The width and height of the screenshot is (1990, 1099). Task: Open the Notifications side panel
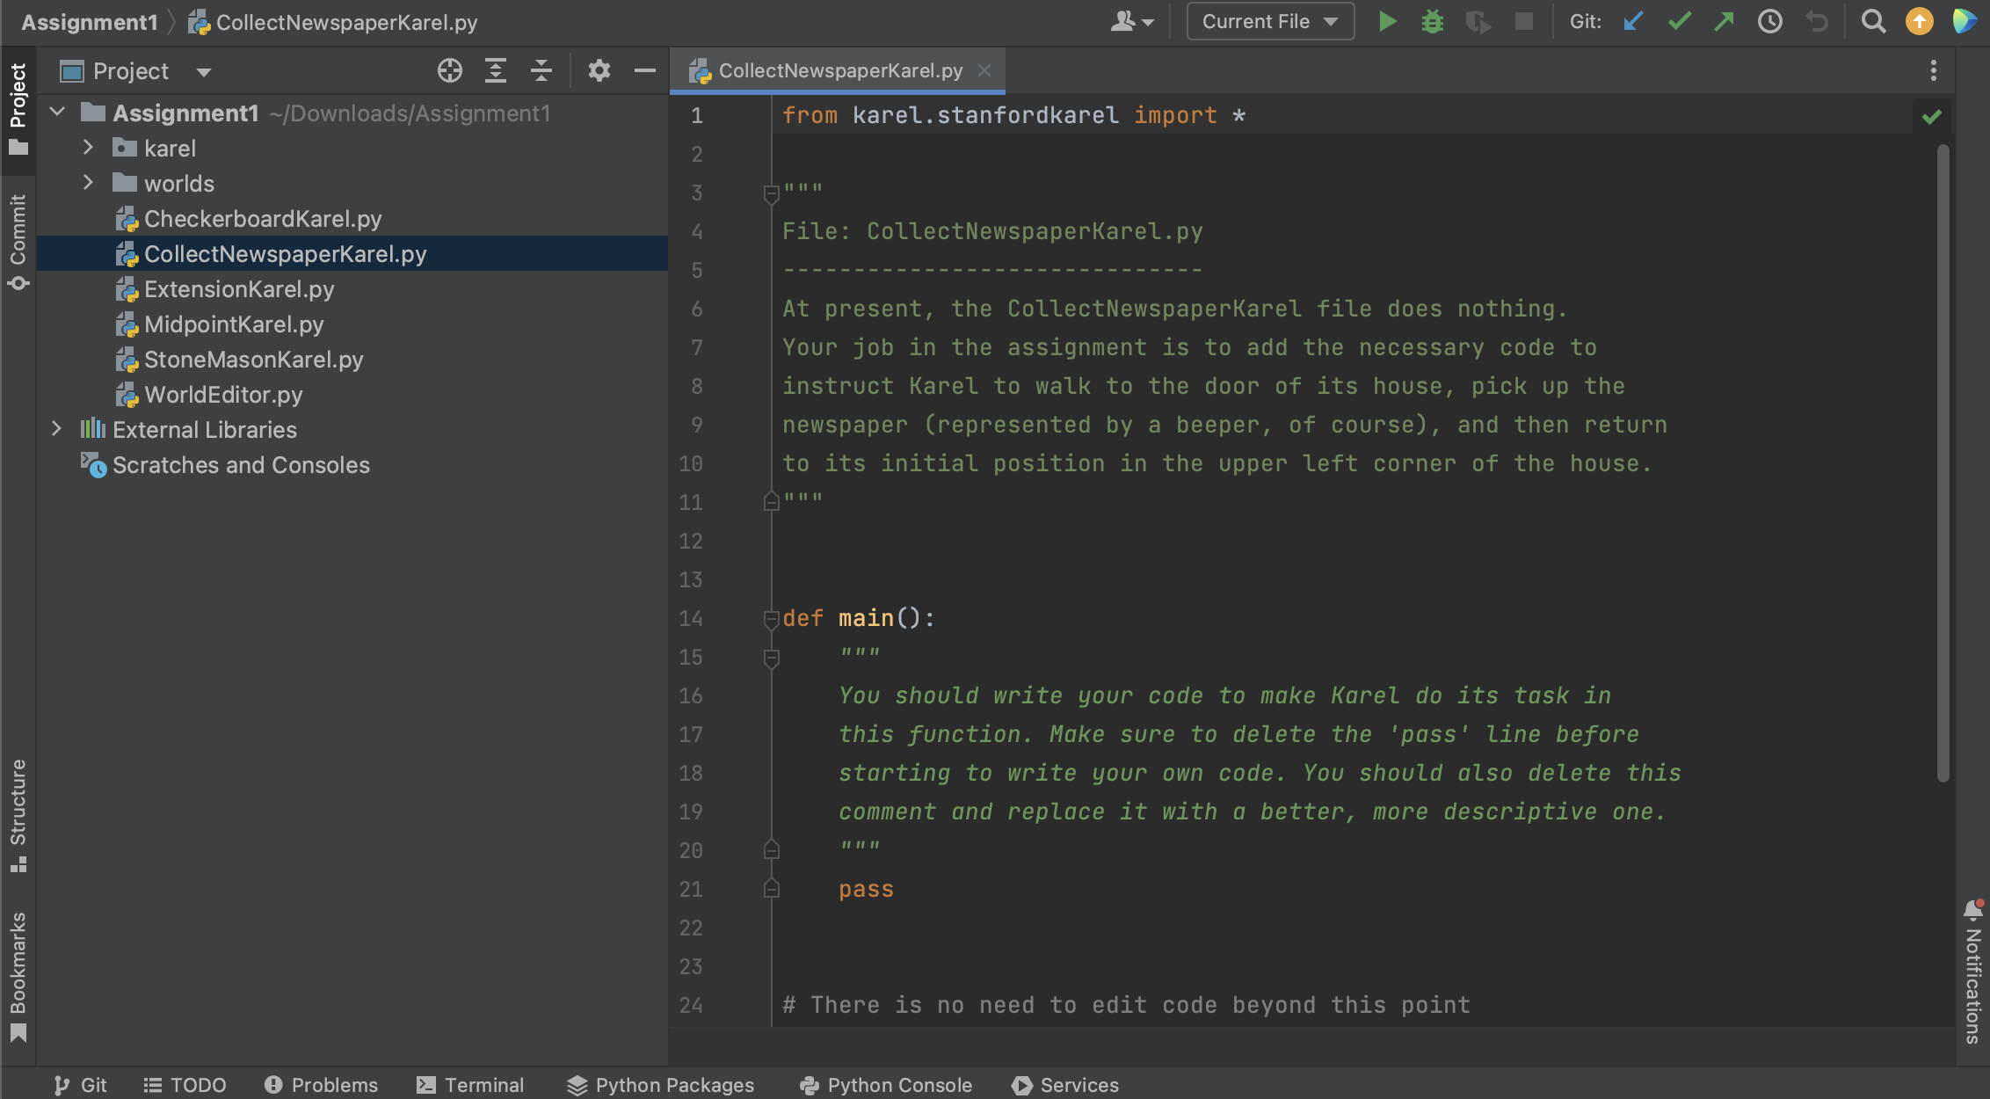pos(1973,972)
